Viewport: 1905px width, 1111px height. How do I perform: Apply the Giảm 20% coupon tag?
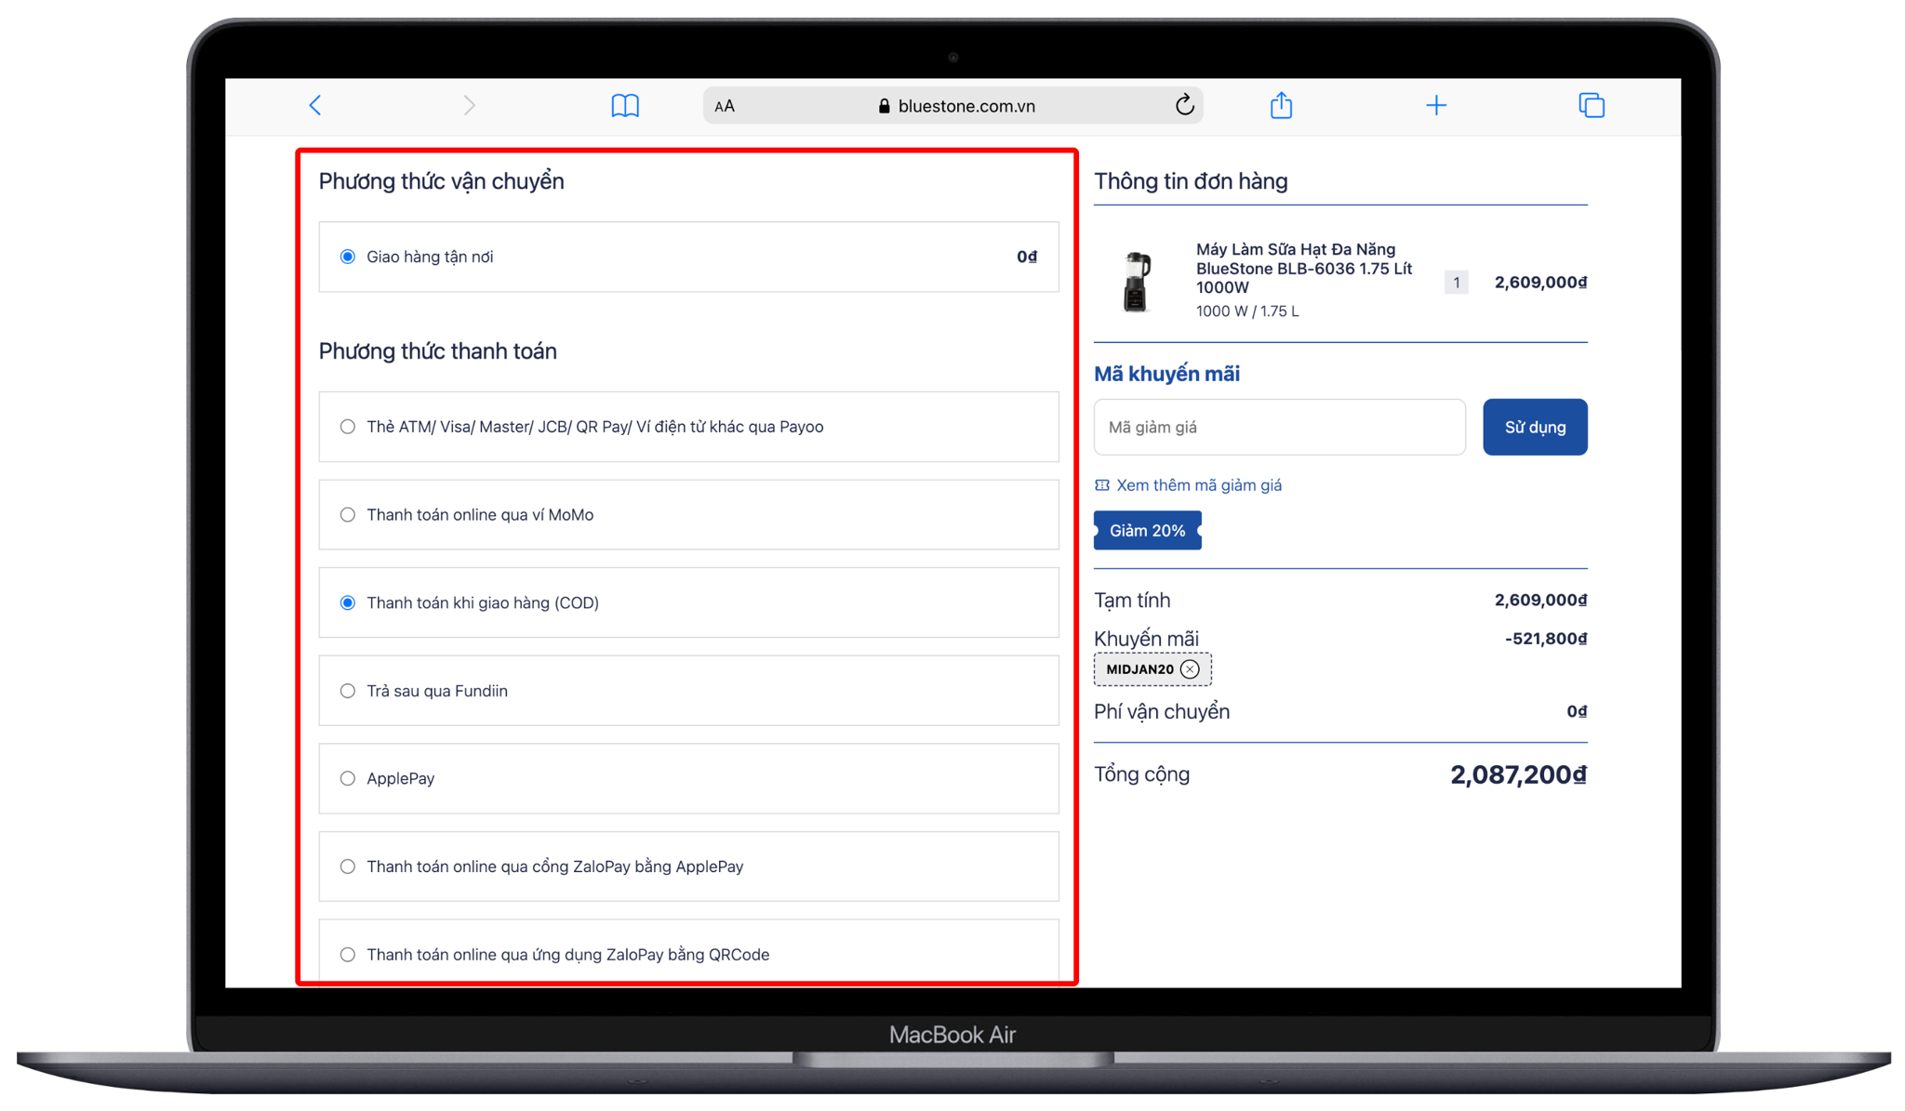(1147, 531)
